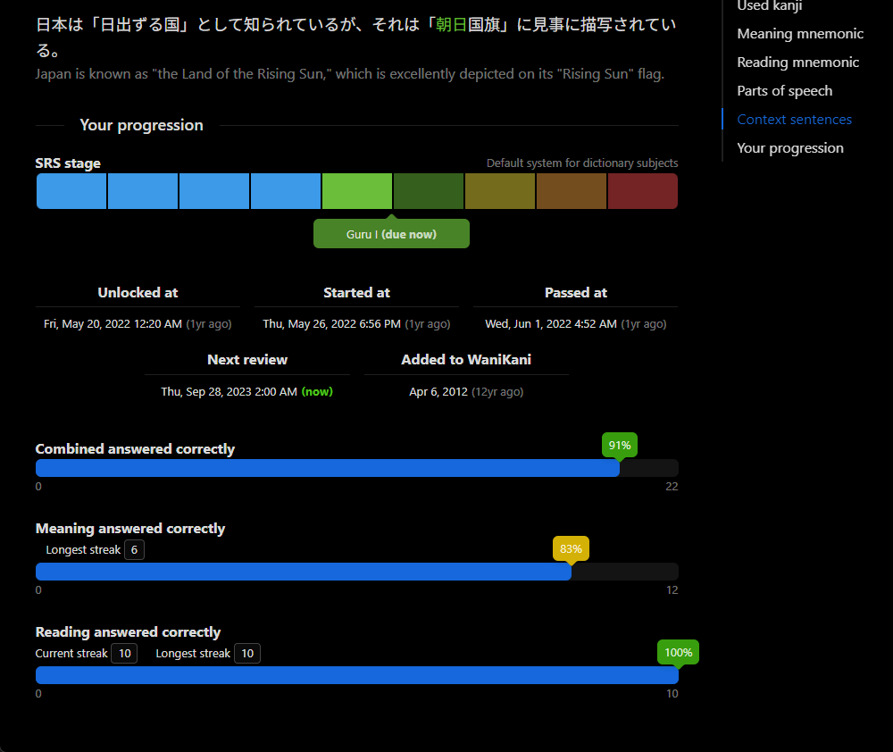Click the Meaning answered correctly progress bar
This screenshot has width=893, height=752.
point(357,572)
